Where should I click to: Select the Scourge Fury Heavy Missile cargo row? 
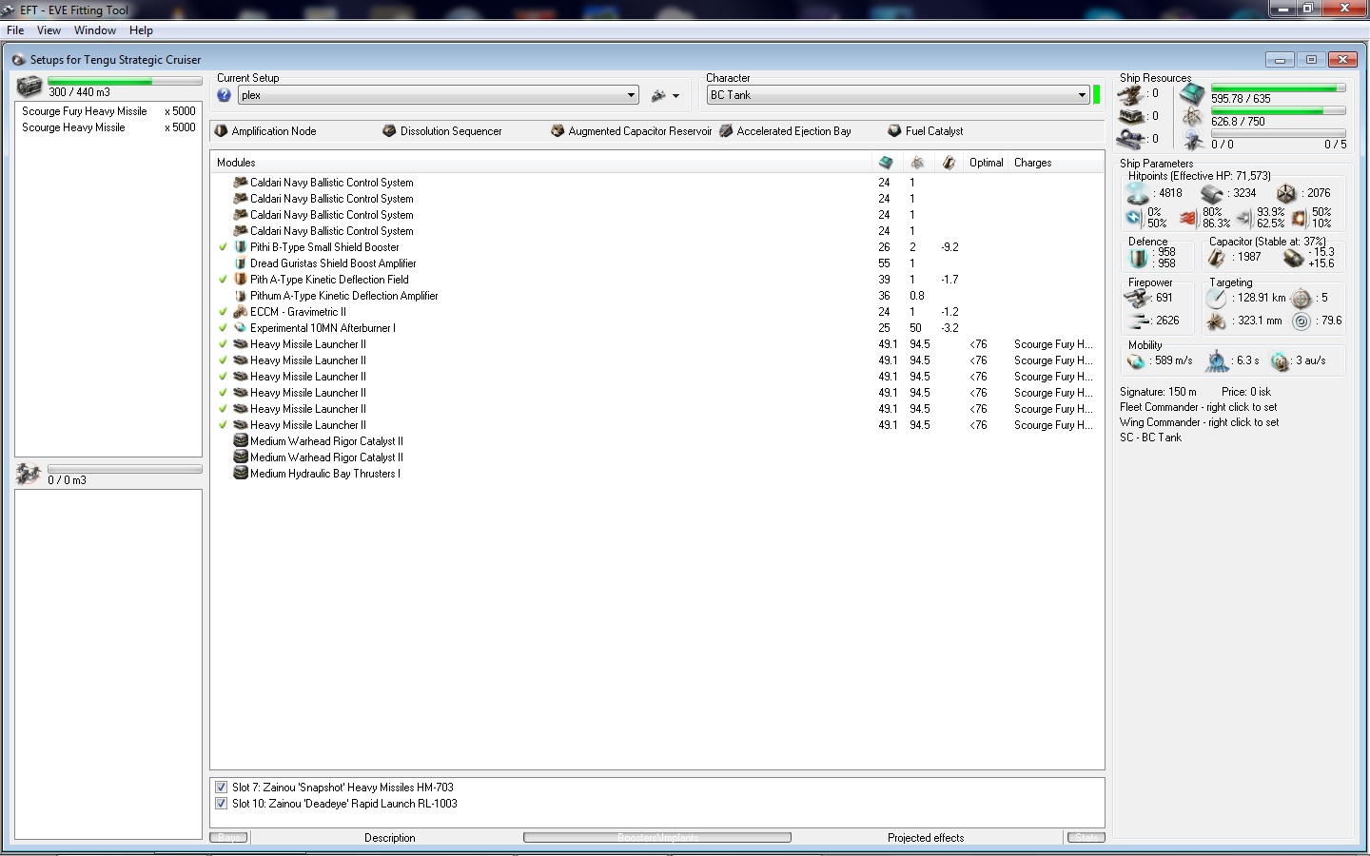[108, 111]
